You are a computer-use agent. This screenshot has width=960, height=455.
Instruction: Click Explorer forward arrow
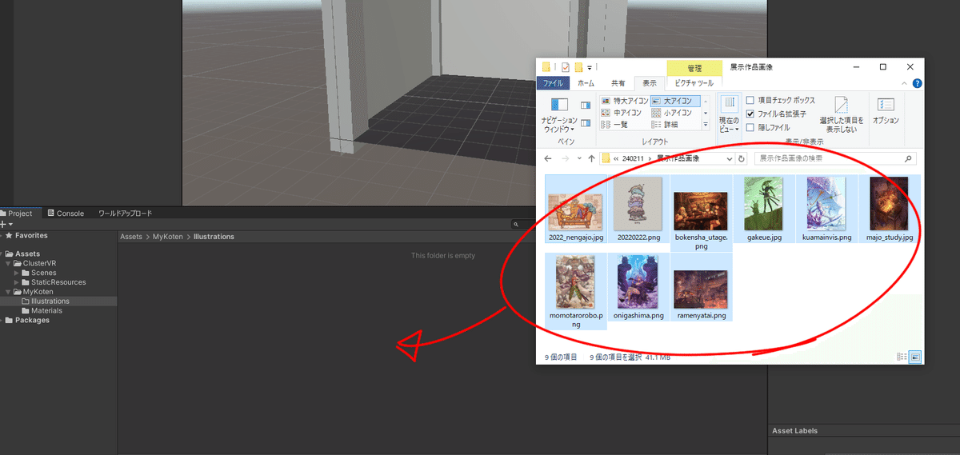pos(565,158)
